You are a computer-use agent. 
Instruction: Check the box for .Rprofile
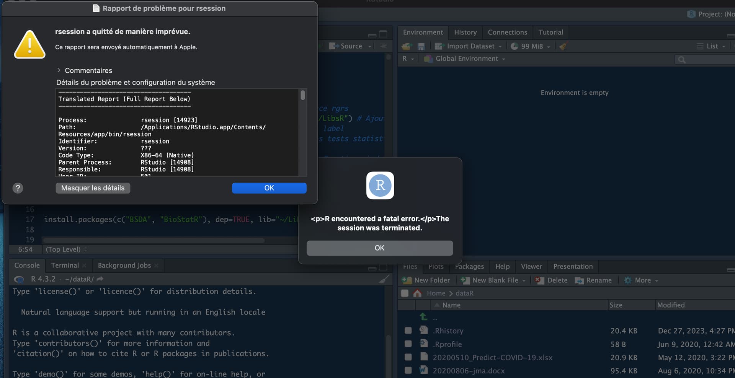pos(408,344)
